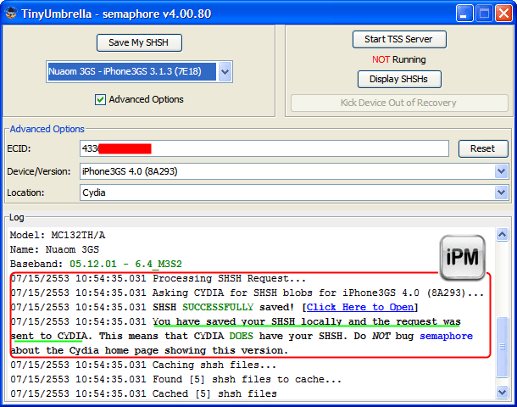
Task: Click the 'Model: MC132TH/A' log line
Action: pos(58,235)
